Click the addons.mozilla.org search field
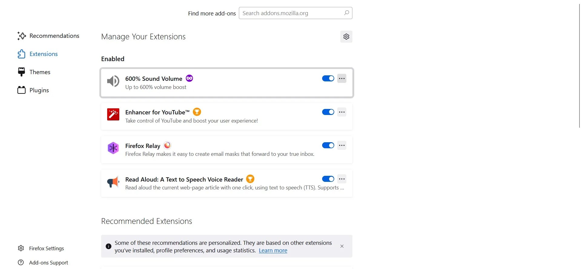This screenshot has height=269, width=581. pyautogui.click(x=295, y=13)
